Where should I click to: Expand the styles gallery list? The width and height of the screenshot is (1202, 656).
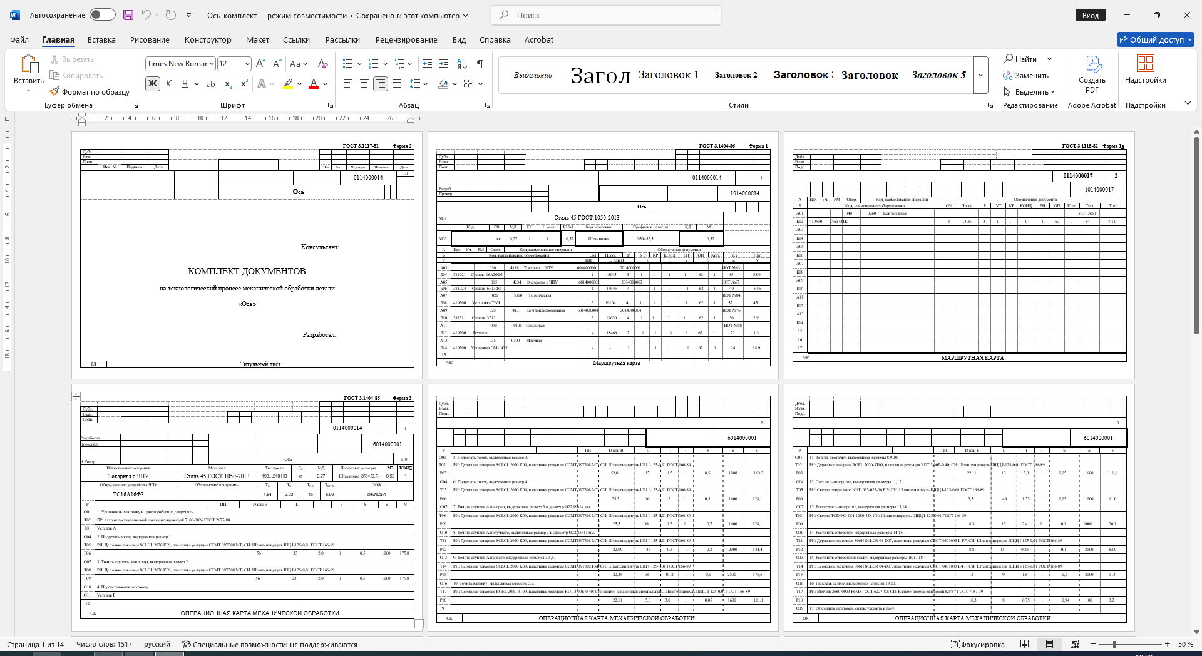(x=981, y=74)
